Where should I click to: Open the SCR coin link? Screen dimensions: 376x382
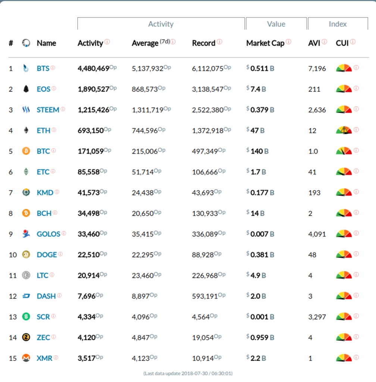pyautogui.click(x=43, y=317)
